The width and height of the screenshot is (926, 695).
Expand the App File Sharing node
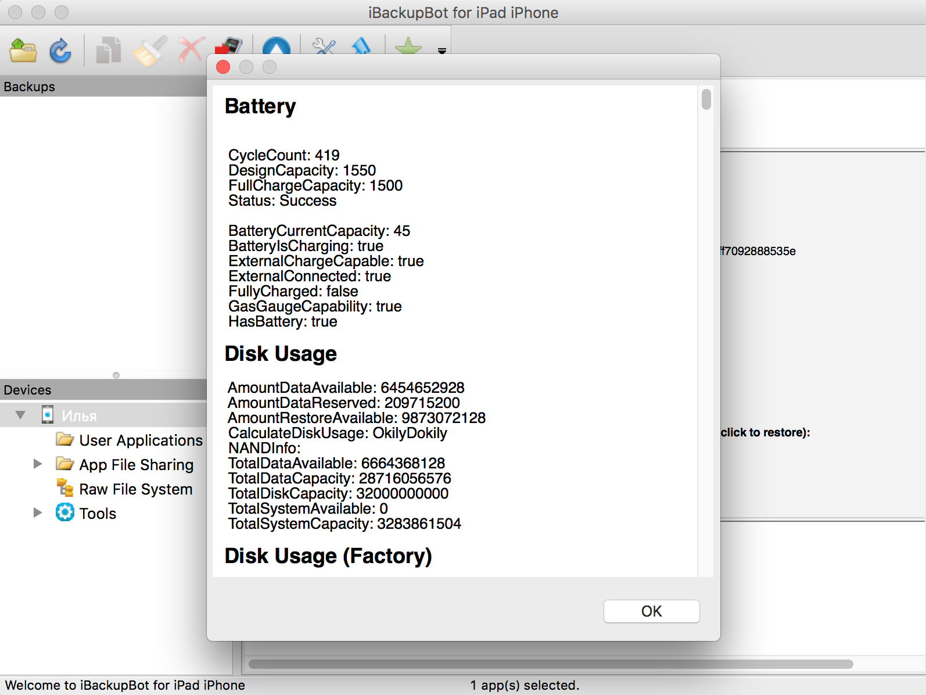tap(38, 464)
